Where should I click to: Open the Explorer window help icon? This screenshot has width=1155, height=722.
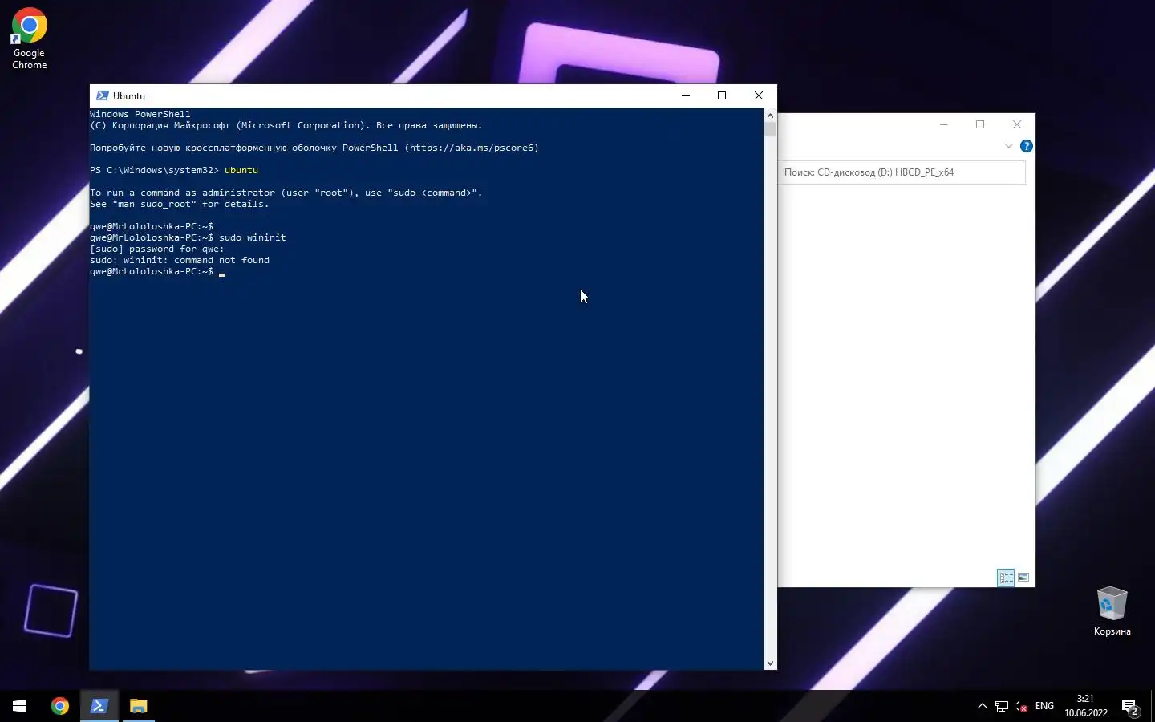[1026, 146]
